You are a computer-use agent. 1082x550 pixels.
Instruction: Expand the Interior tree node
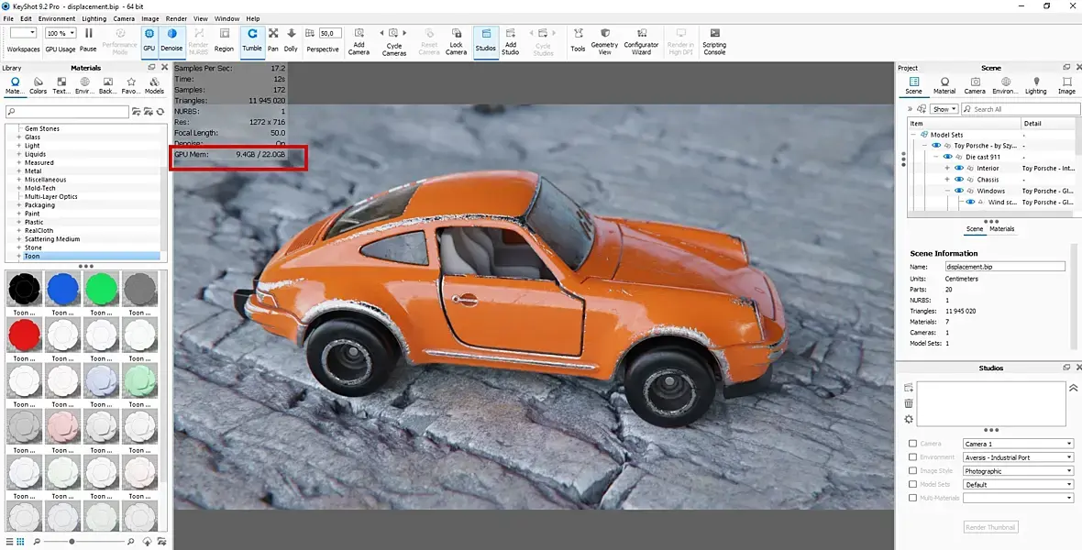(x=948, y=169)
